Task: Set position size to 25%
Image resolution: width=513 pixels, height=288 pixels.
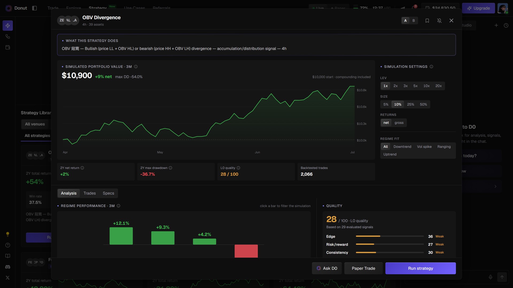Action: click(x=411, y=105)
